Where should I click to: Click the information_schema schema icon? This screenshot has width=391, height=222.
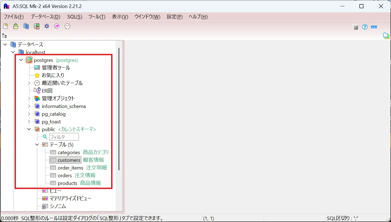[37, 106]
